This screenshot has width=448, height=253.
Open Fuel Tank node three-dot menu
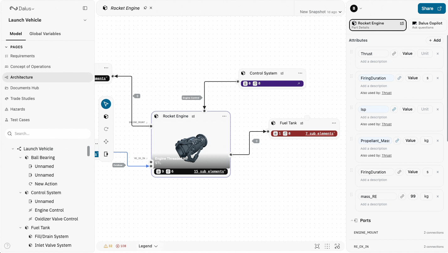pos(334,123)
